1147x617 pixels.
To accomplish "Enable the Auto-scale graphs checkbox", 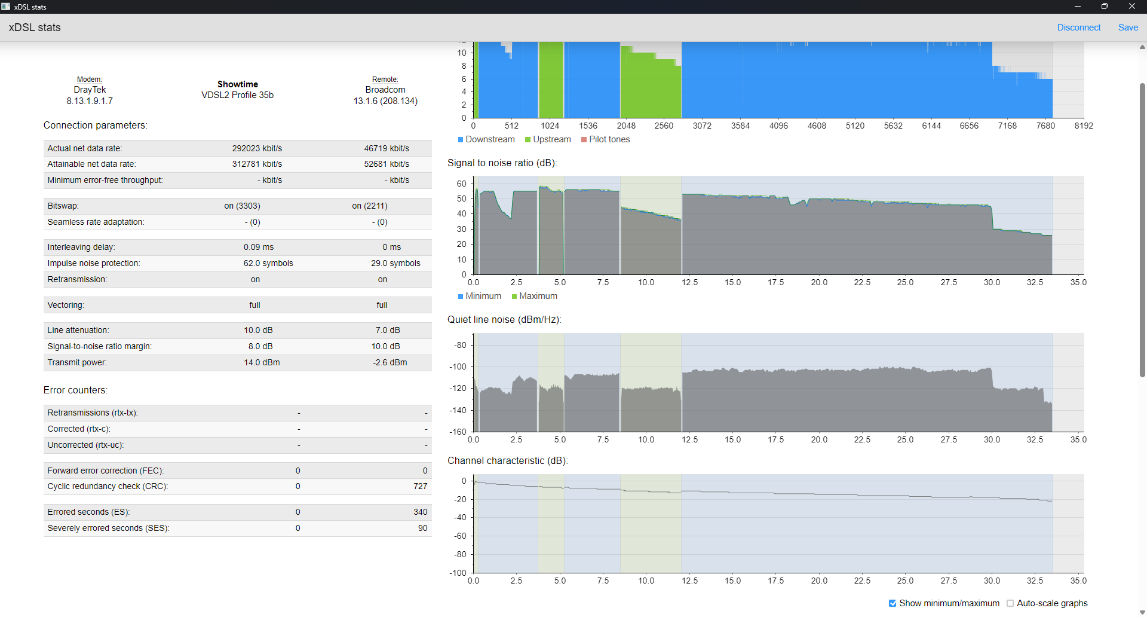I will point(1010,603).
